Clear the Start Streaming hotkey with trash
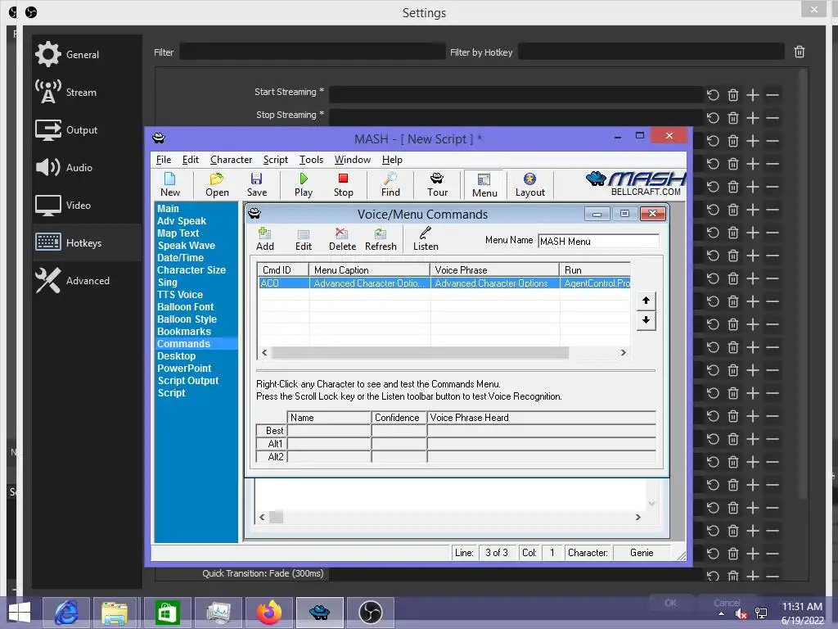 pyautogui.click(x=733, y=95)
